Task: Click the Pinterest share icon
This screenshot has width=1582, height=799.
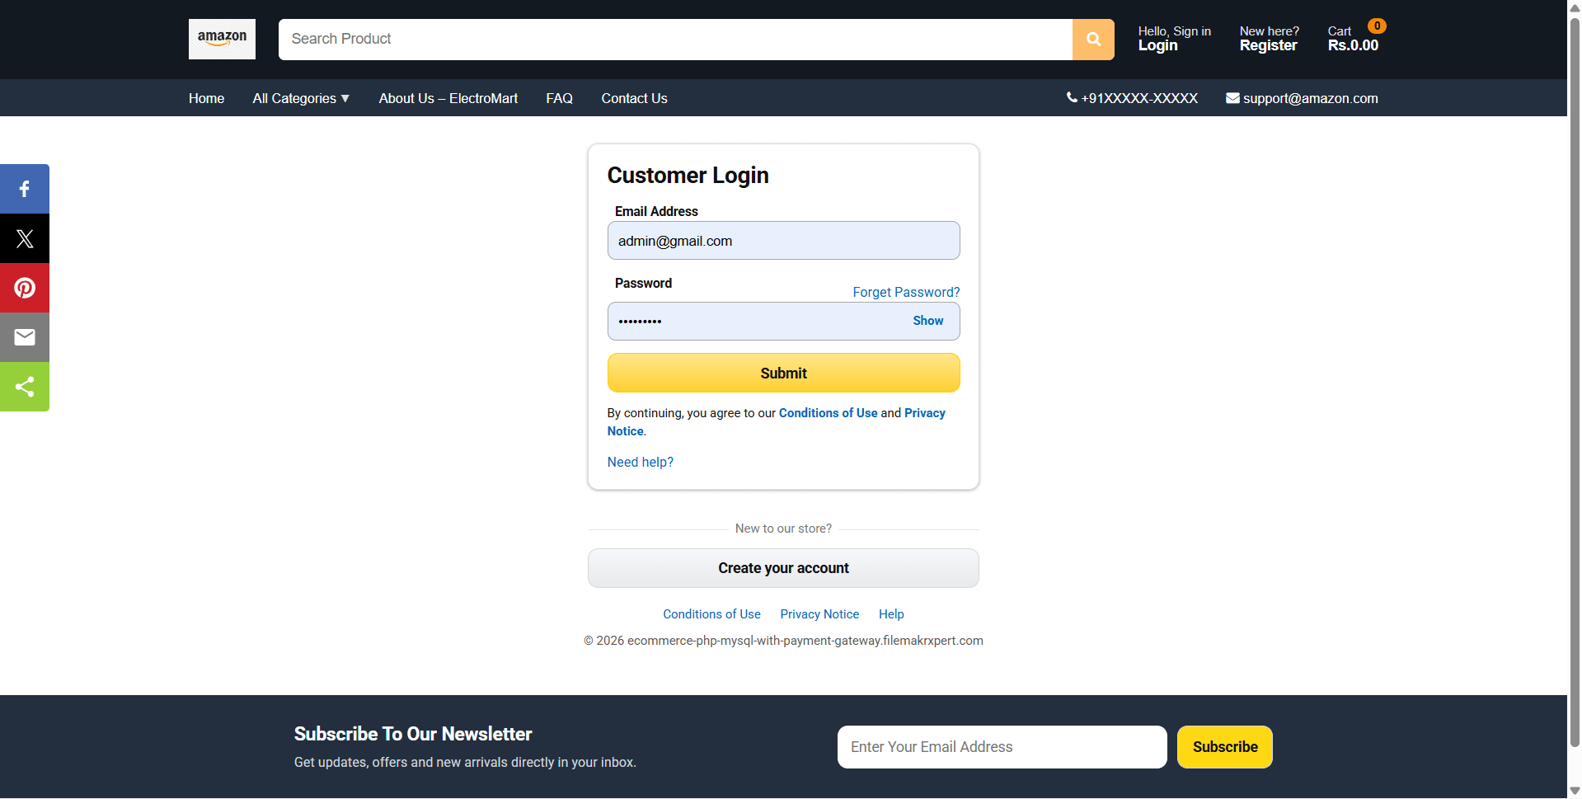Action: pyautogui.click(x=25, y=288)
